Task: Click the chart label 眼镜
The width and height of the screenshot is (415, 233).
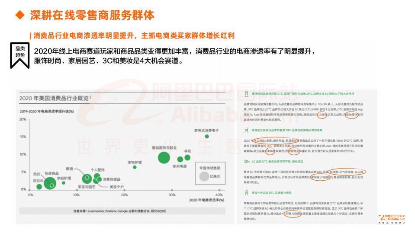Action: pyautogui.click(x=69, y=169)
